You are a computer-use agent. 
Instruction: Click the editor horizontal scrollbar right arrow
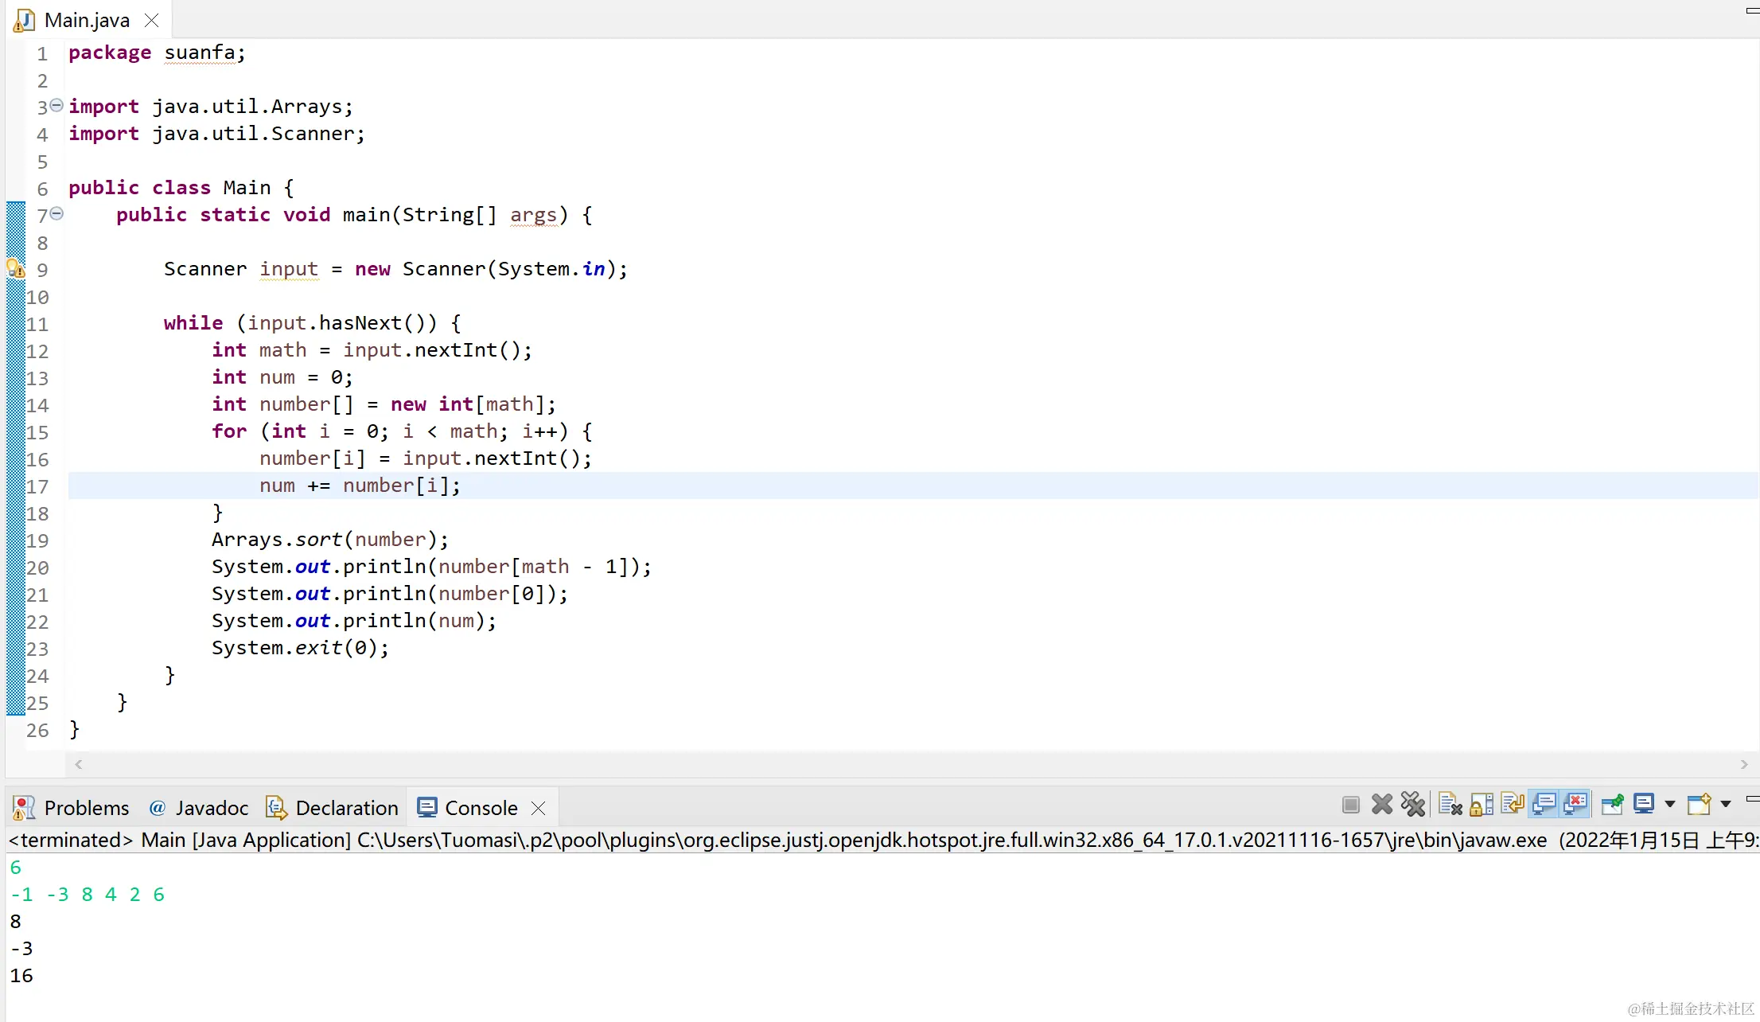[x=1744, y=764]
